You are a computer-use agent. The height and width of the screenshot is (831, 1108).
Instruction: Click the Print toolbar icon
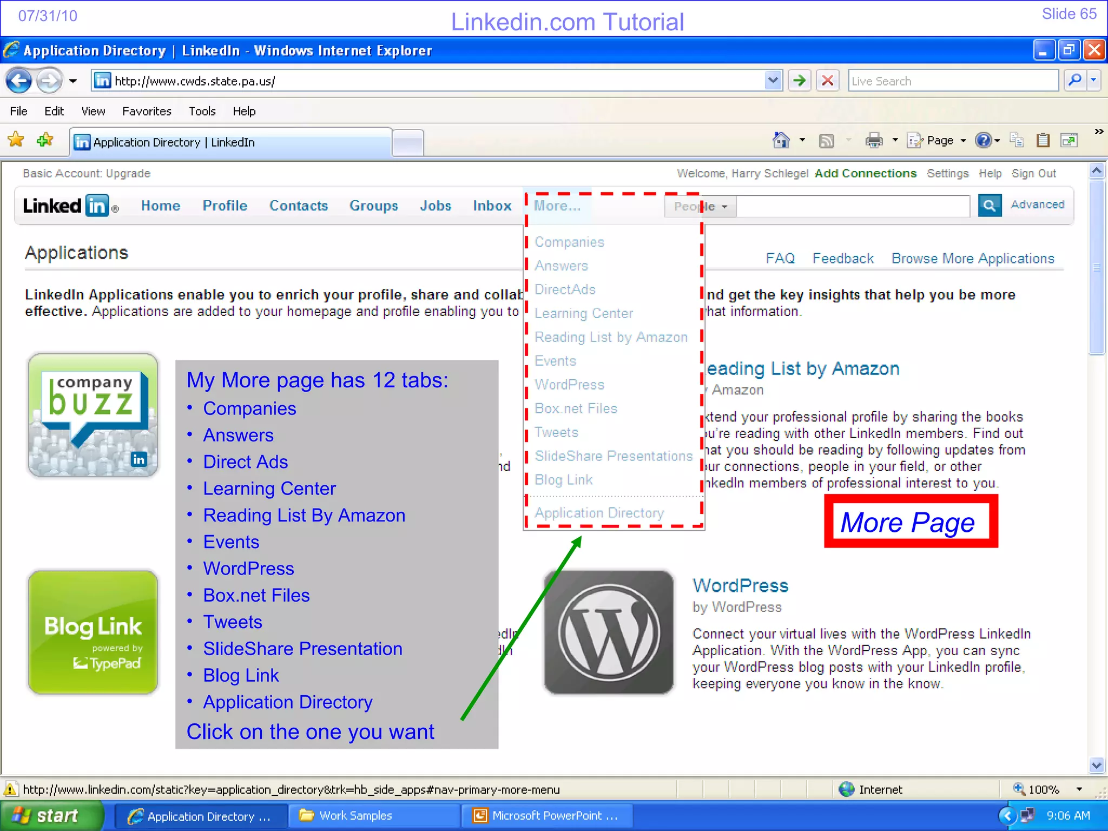[874, 141]
